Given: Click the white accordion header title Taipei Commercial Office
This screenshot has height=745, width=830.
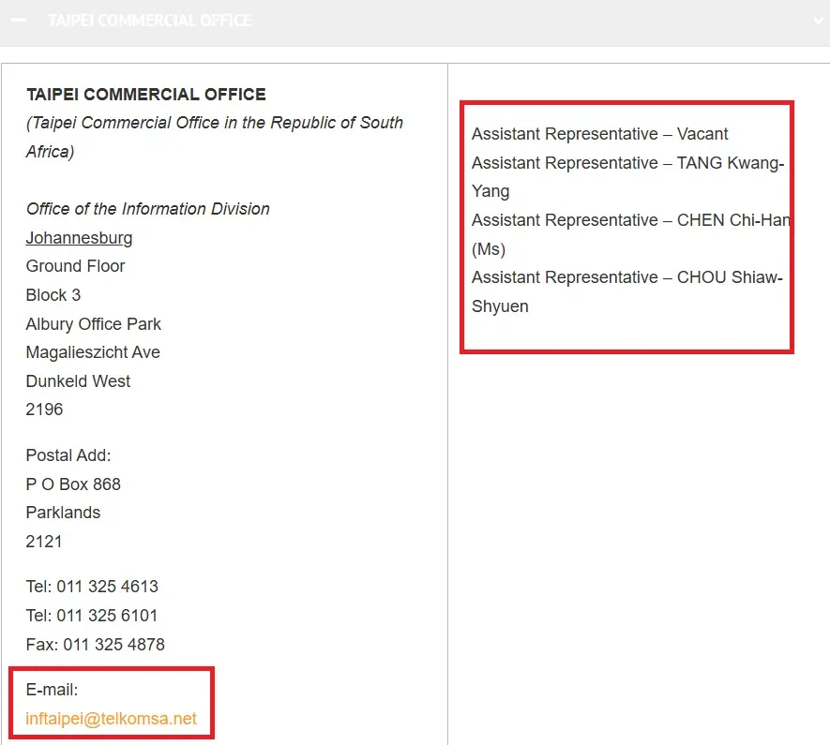Looking at the screenshot, I should [x=150, y=20].
